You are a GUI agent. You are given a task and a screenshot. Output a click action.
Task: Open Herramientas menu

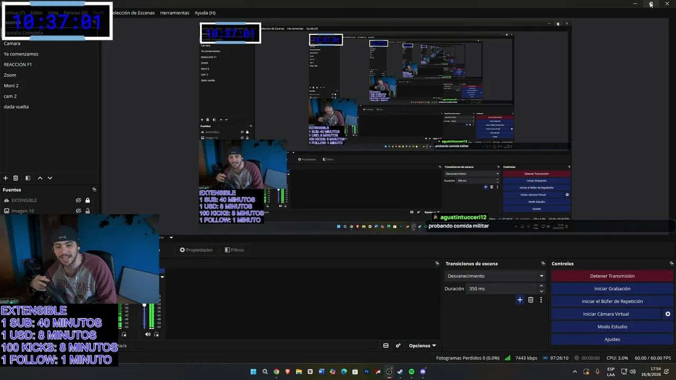[175, 13]
